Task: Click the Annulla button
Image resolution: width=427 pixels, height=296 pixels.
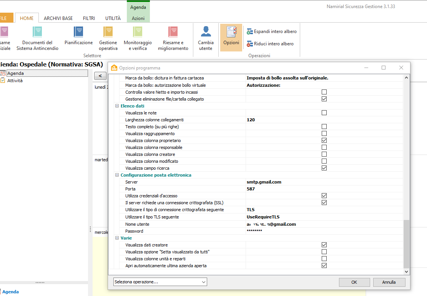Action: (x=389, y=282)
